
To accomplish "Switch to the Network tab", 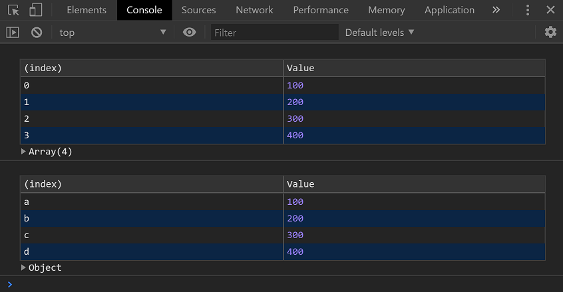I will point(254,10).
